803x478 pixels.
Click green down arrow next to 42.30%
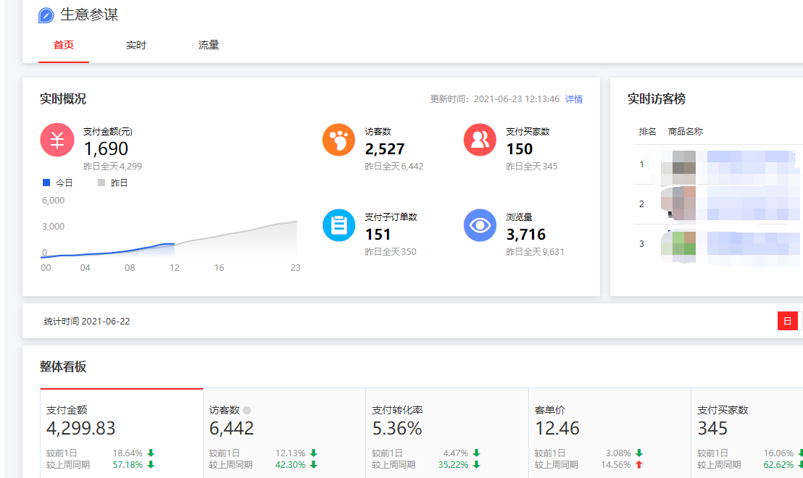tap(313, 465)
